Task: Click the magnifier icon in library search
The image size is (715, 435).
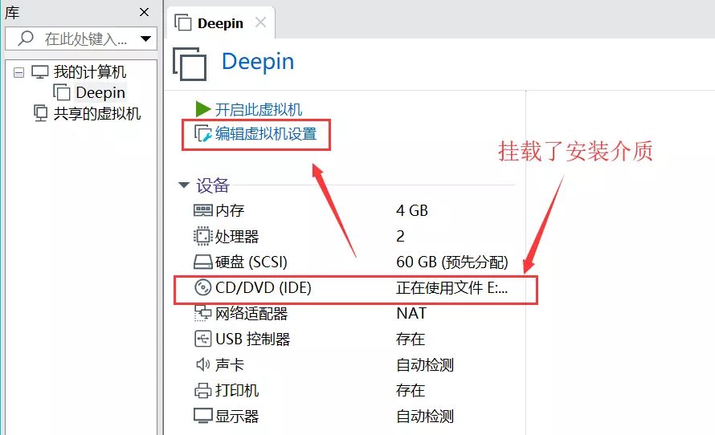Action: [26, 39]
